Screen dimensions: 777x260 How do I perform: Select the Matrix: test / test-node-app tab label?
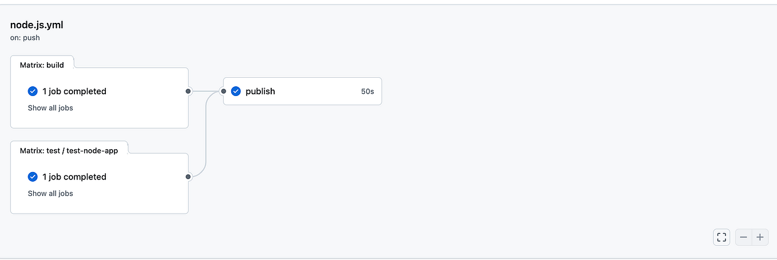[x=69, y=151]
